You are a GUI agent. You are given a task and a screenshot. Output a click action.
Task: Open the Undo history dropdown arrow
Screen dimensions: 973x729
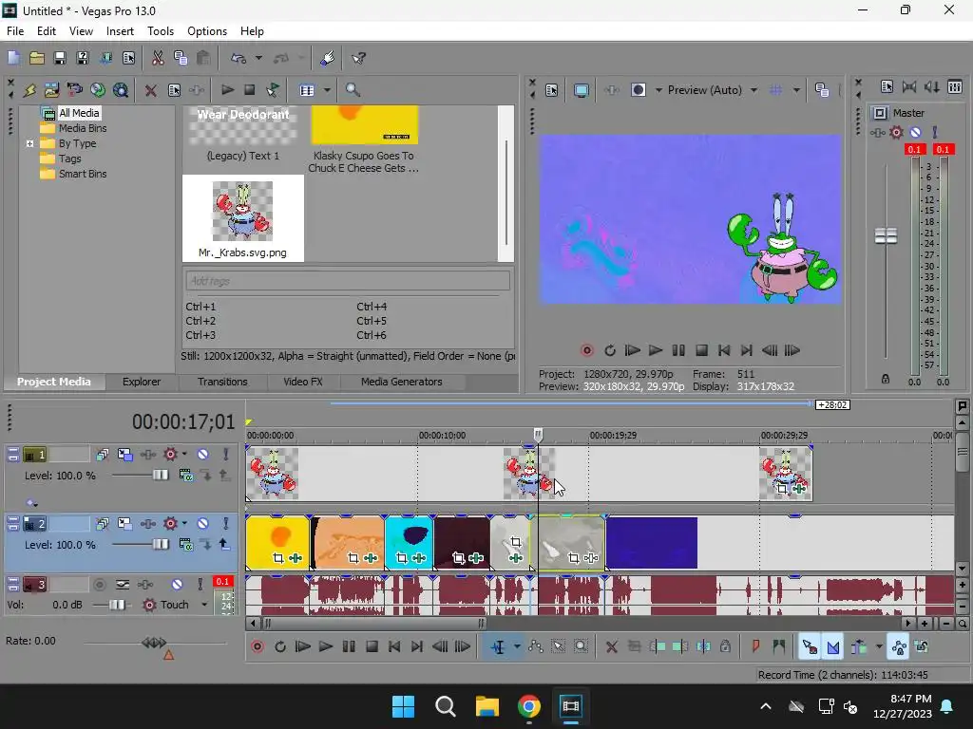point(258,58)
